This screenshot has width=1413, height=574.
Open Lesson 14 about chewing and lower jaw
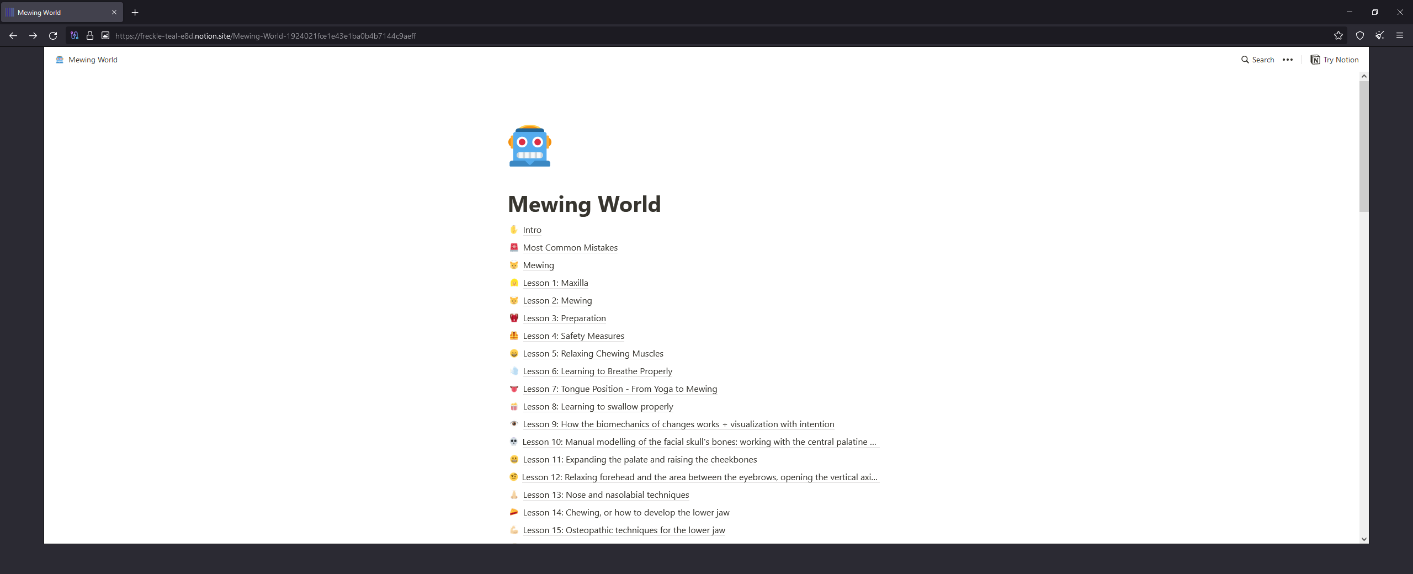click(x=625, y=513)
